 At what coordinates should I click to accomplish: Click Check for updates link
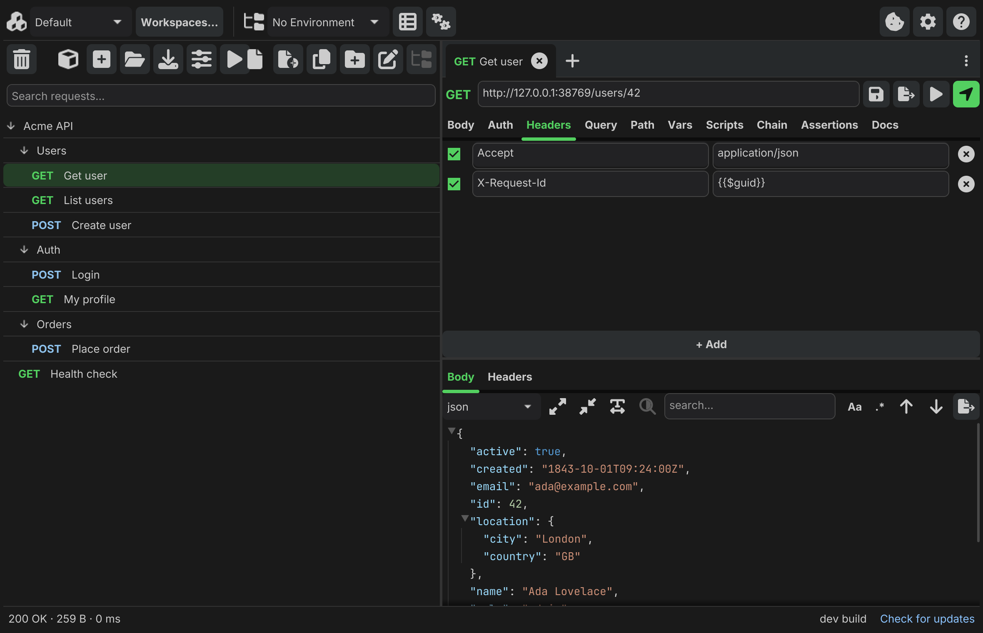(x=927, y=618)
